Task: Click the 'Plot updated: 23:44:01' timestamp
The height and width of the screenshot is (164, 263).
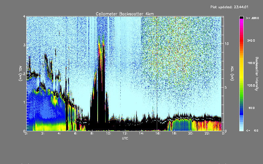Action: (x=229, y=7)
